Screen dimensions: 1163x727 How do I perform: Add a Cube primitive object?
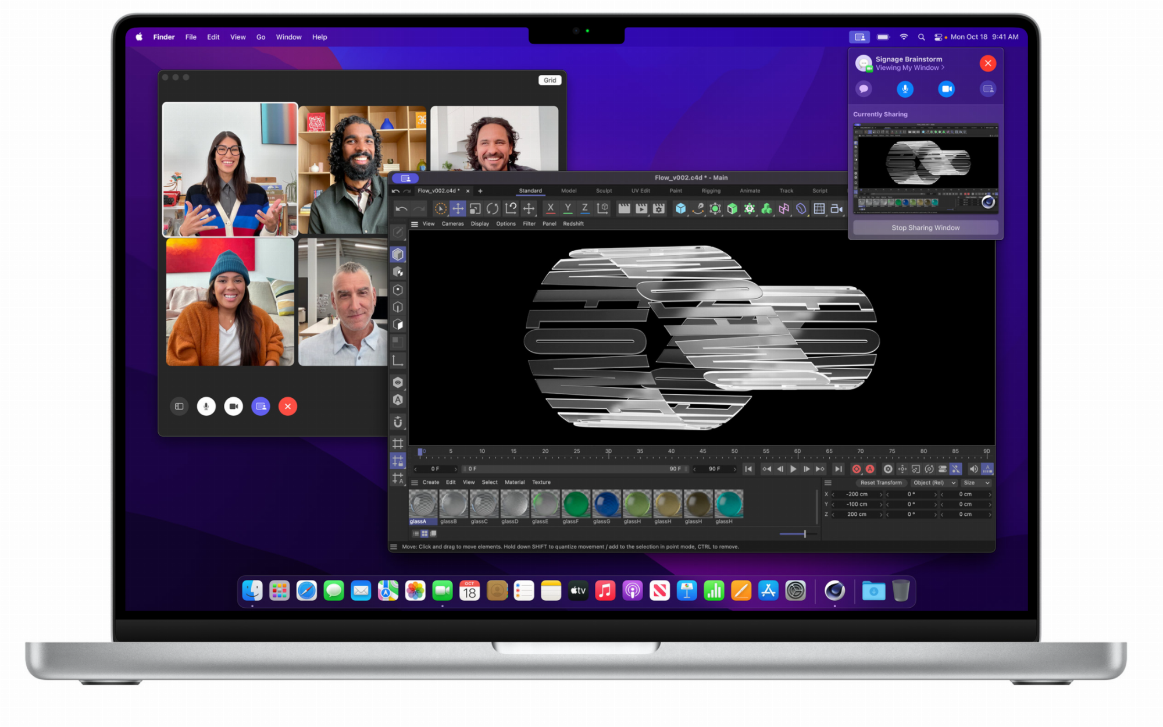(x=680, y=208)
